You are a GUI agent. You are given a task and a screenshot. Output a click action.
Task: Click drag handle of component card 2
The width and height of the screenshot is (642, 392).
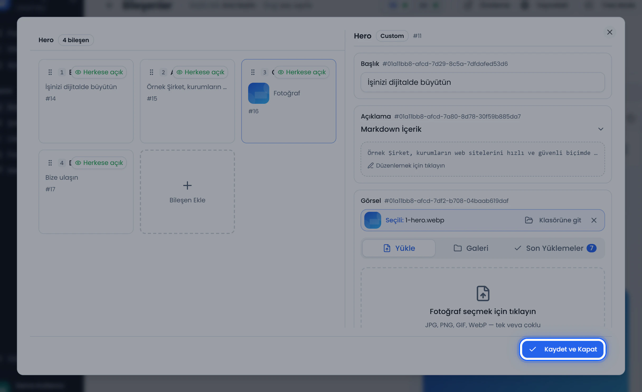pyautogui.click(x=152, y=72)
